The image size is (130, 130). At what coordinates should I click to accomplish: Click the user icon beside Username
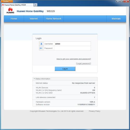(x=41, y=44)
